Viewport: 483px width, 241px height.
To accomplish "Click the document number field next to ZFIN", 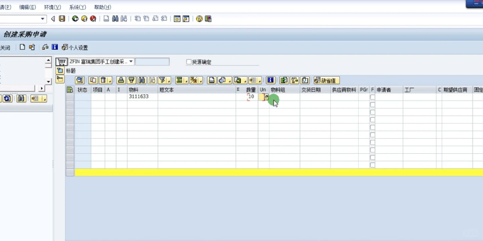I will tap(152, 62).
